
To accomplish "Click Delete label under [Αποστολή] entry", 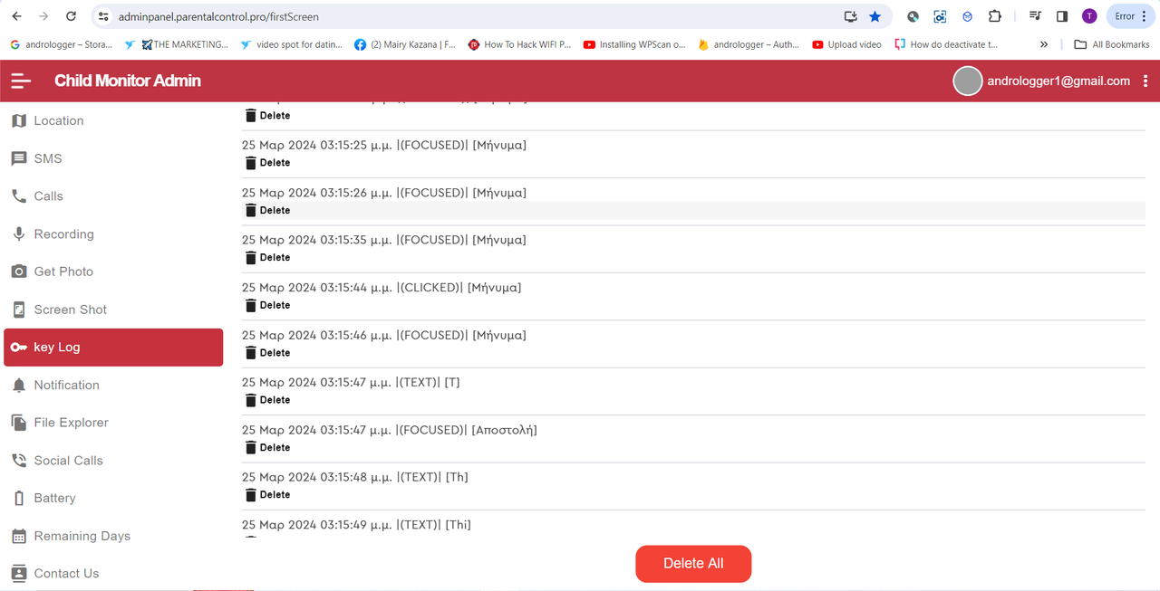I will coord(275,448).
